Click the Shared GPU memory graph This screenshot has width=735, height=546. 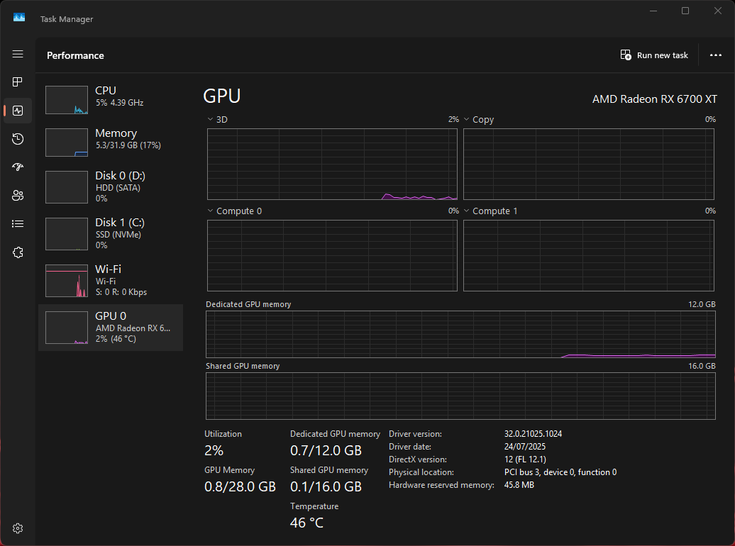coord(460,396)
